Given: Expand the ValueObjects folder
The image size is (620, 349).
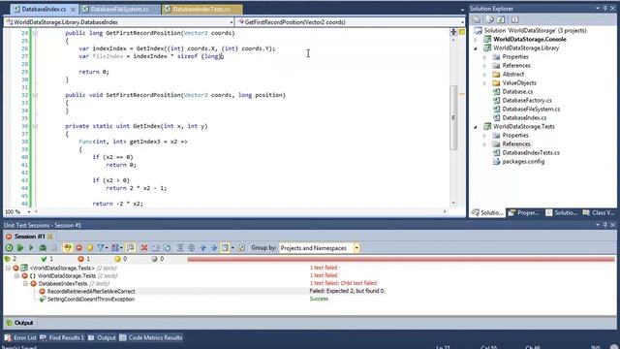Looking at the screenshot, I should click(x=484, y=83).
